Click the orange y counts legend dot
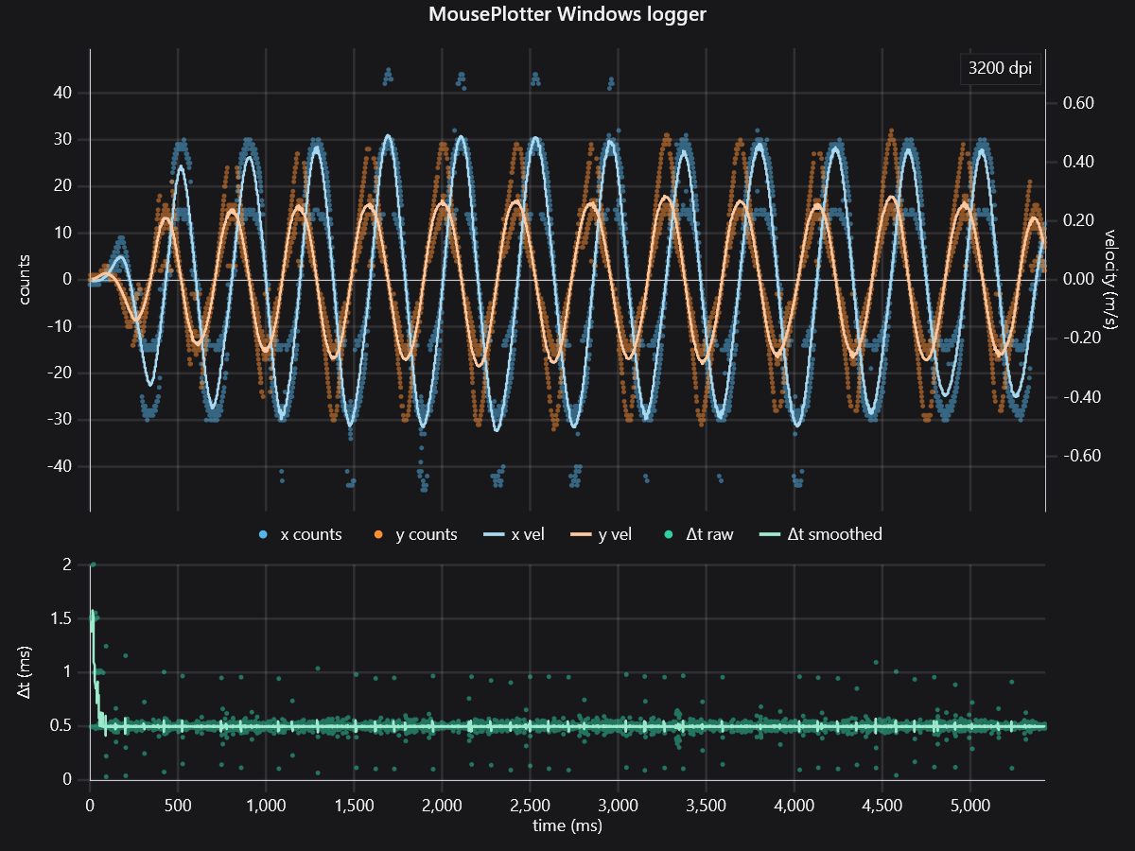 378,535
